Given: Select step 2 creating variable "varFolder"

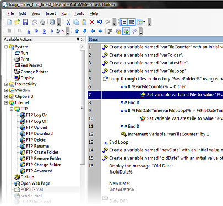Looking at the screenshot, I should 155,55.
